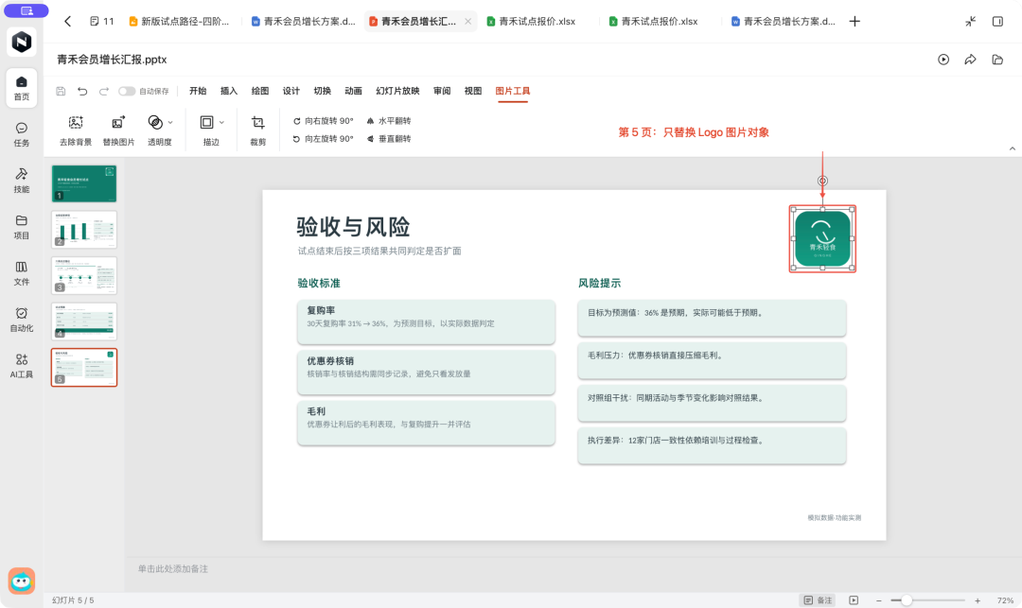
Task: Open AI工具 in left sidebar
Action: (x=22, y=366)
